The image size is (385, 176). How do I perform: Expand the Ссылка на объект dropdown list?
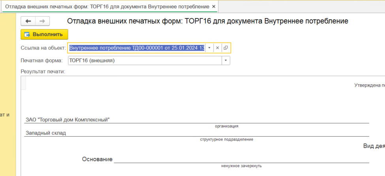[209, 48]
